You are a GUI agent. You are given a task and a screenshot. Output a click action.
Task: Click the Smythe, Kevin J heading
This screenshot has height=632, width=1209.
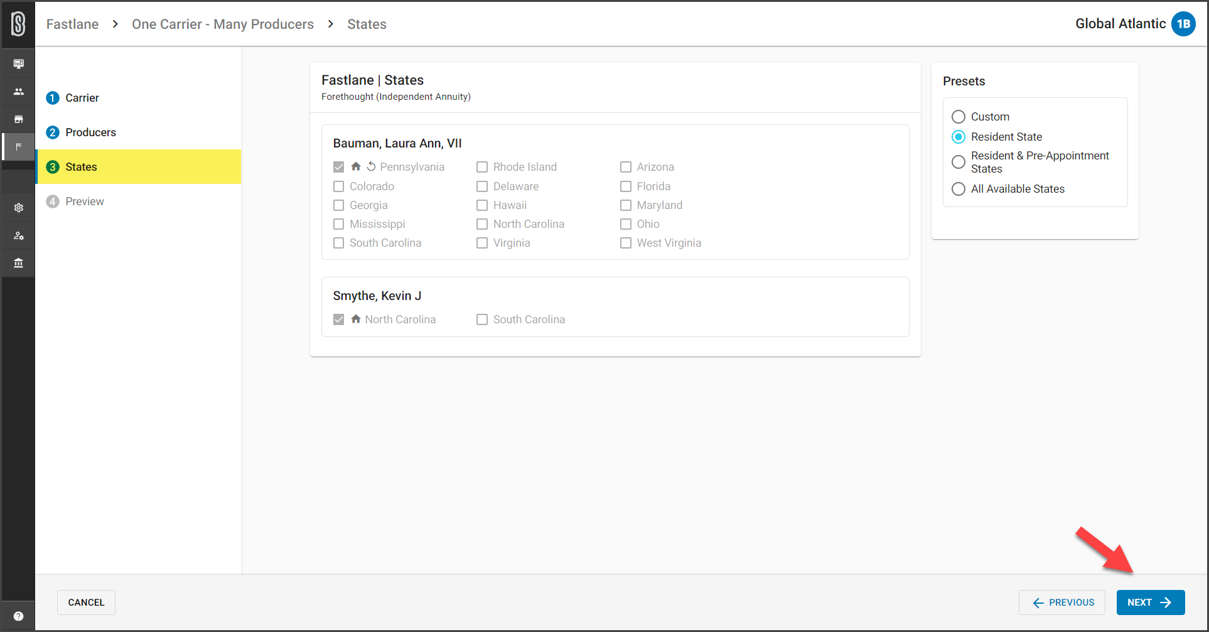coord(377,296)
